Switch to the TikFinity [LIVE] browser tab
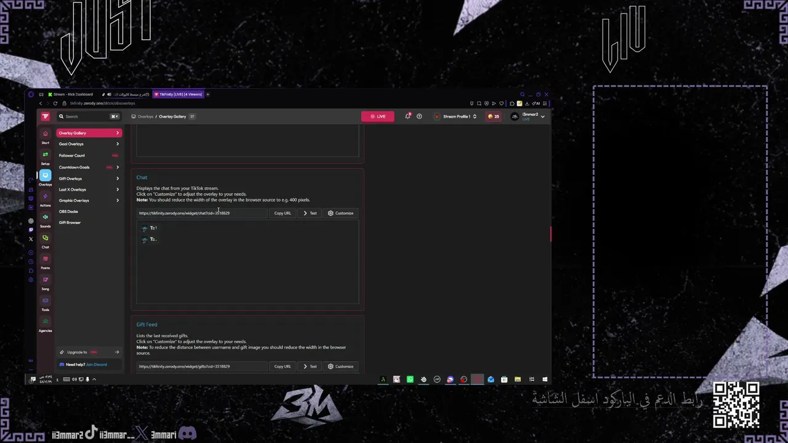The image size is (788, 443). point(177,94)
